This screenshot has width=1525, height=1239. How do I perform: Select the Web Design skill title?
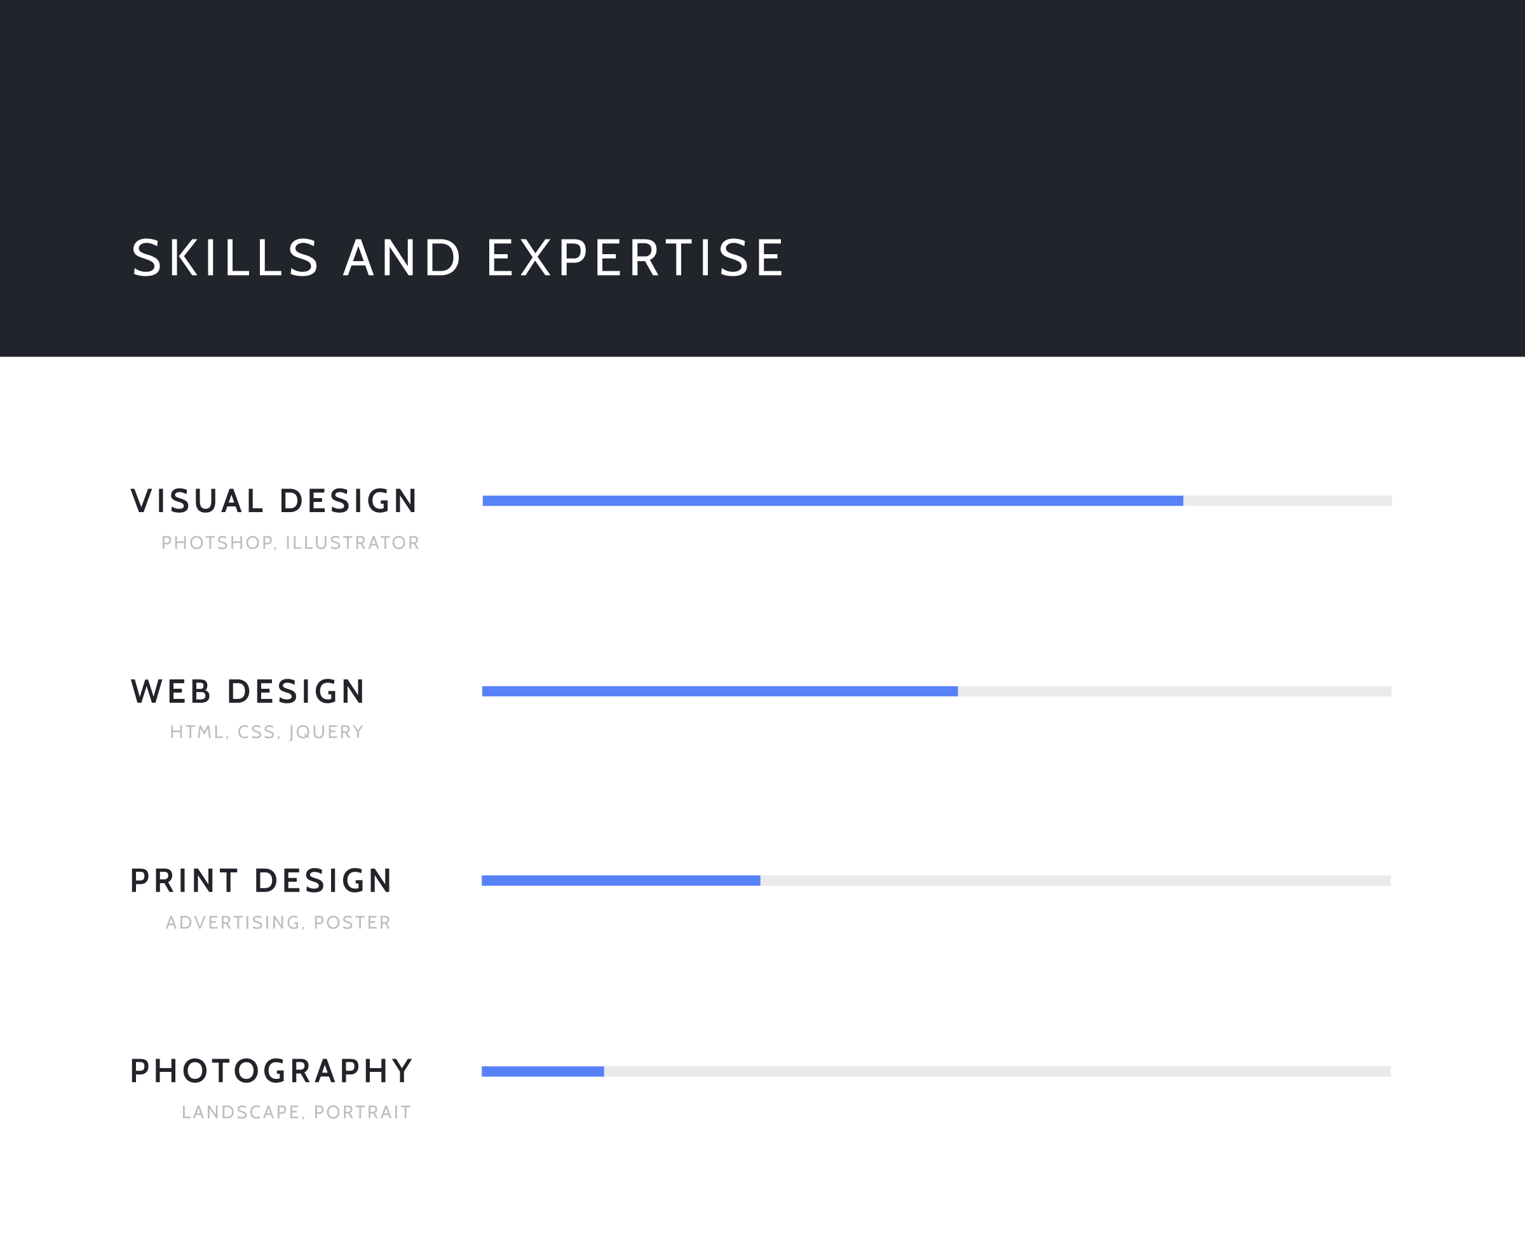[x=248, y=691]
